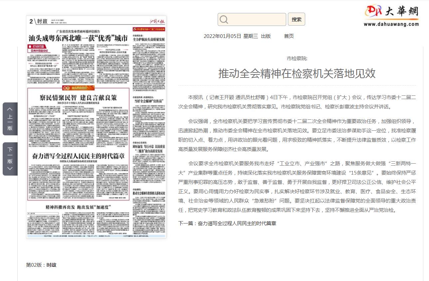Click the search text input field

point(252,19)
